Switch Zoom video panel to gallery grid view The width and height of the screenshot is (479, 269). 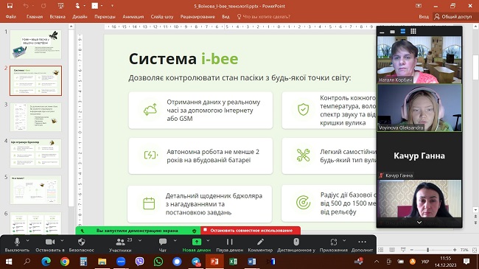click(x=413, y=31)
